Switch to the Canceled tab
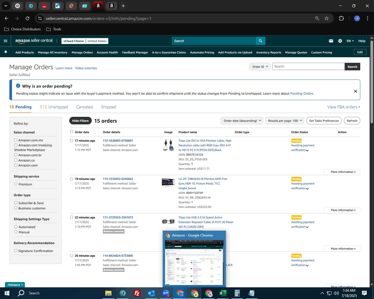Screen dimensions: 374x299 (84, 107)
